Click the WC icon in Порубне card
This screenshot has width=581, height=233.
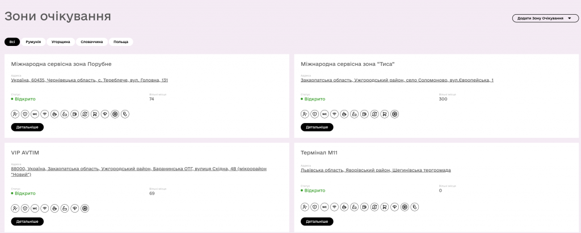[x=35, y=114]
